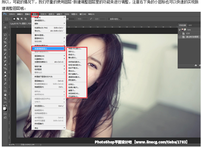The width and height of the screenshot is (202, 147).
Task: Select the History Brush tool
Action: point(5,61)
